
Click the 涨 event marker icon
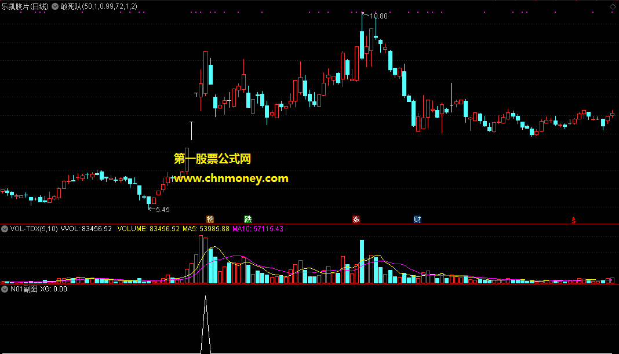point(356,219)
